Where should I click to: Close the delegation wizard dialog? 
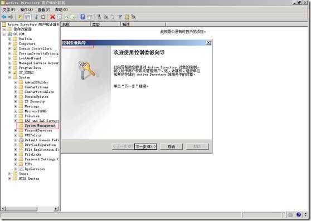coord(208,42)
